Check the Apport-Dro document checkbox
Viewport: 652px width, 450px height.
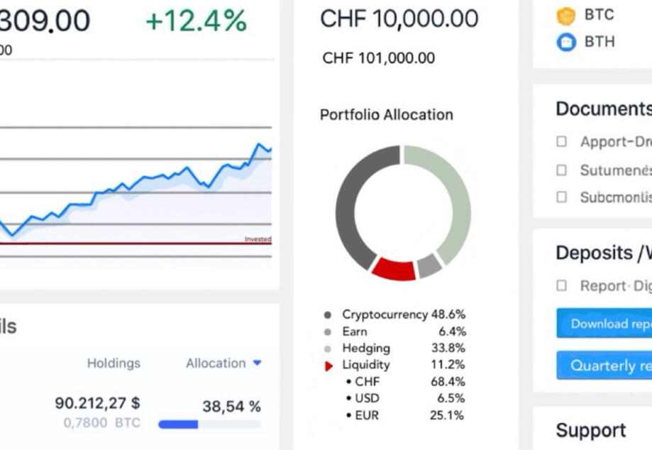point(562,142)
